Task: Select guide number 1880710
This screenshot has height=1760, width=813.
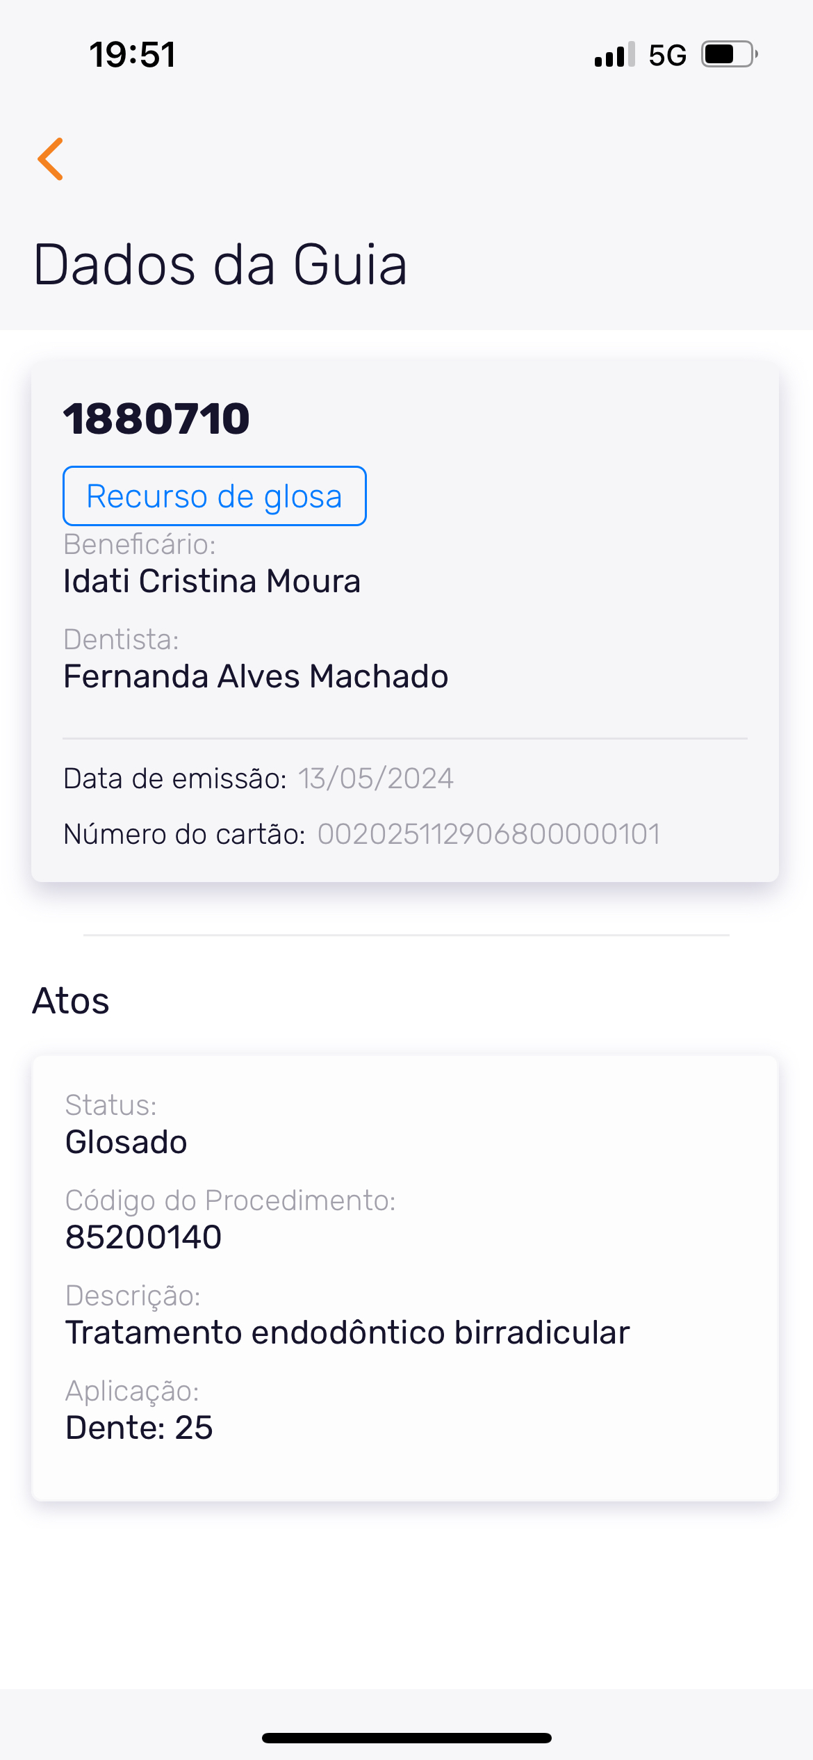Action: click(156, 418)
